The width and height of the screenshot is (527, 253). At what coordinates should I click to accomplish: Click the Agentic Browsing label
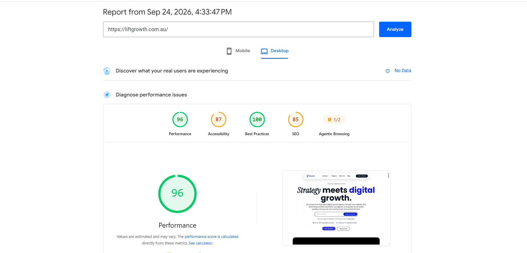pyautogui.click(x=334, y=134)
